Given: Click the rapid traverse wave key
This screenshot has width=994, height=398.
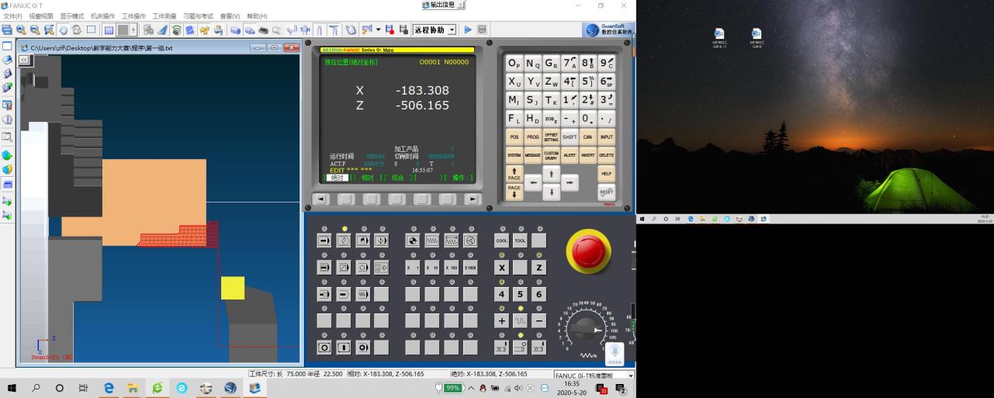Looking at the screenshot, I should (520, 320).
